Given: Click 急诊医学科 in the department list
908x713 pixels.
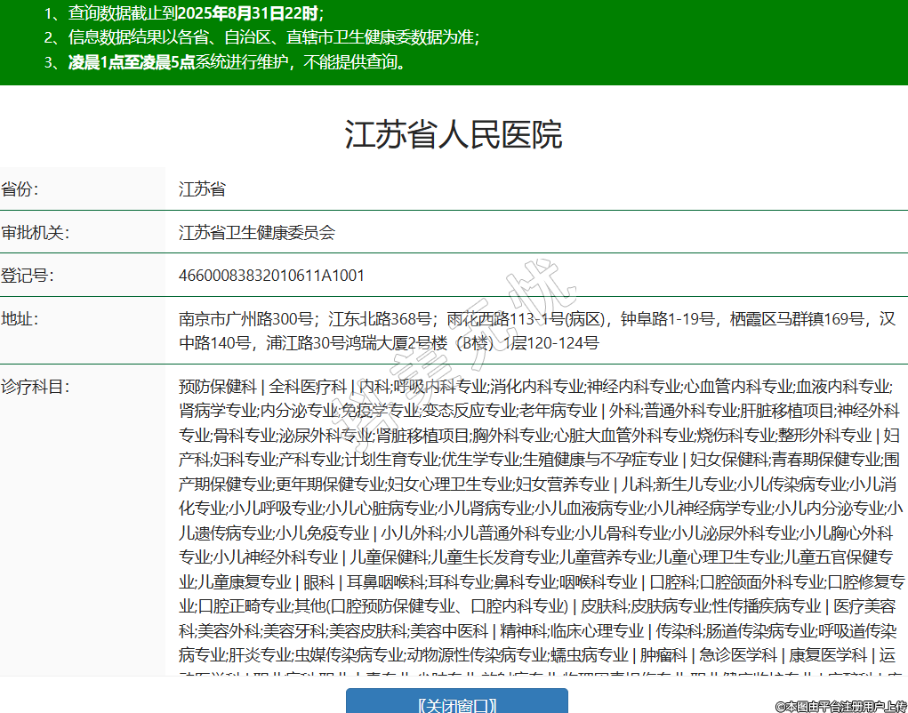Looking at the screenshot, I should pyautogui.click(x=737, y=655).
